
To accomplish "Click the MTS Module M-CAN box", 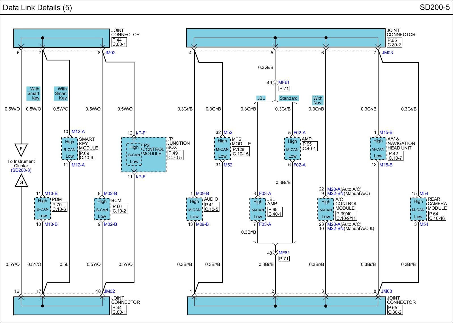I will tap(222, 148).
